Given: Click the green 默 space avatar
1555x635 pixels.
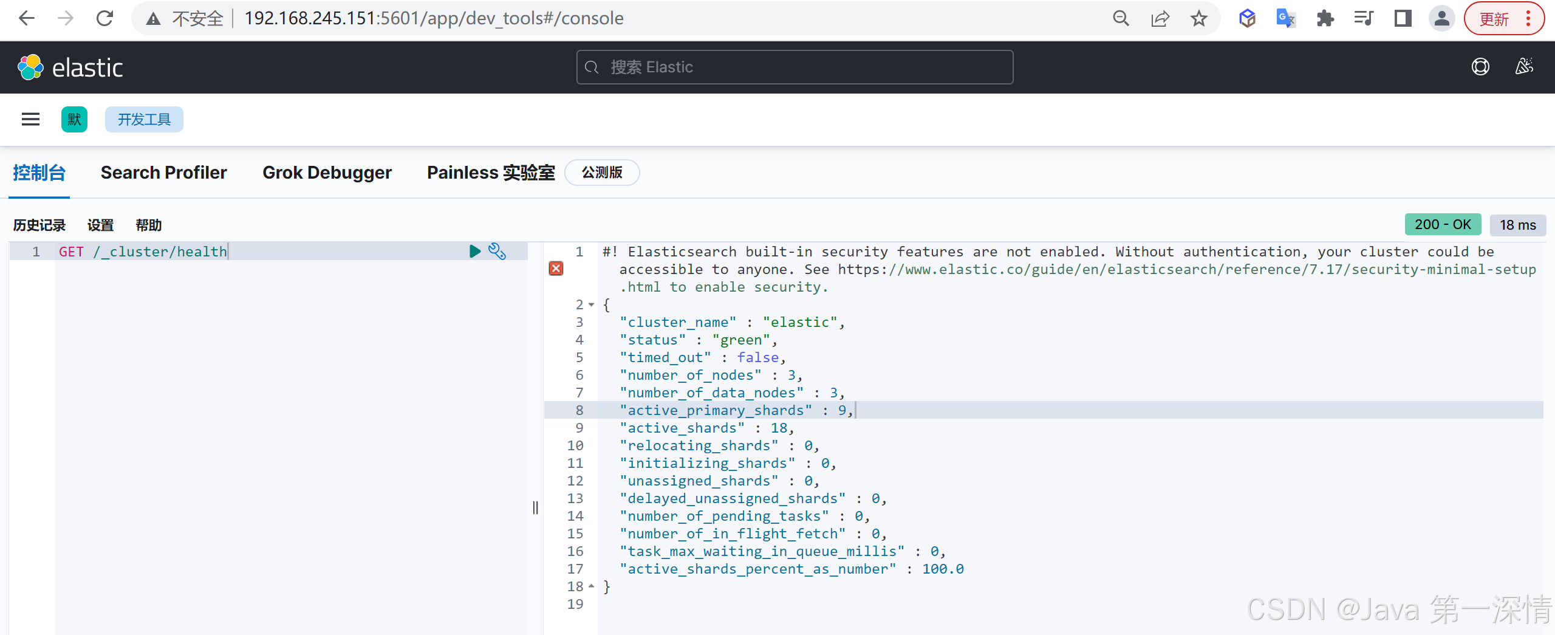Looking at the screenshot, I should click(x=74, y=119).
